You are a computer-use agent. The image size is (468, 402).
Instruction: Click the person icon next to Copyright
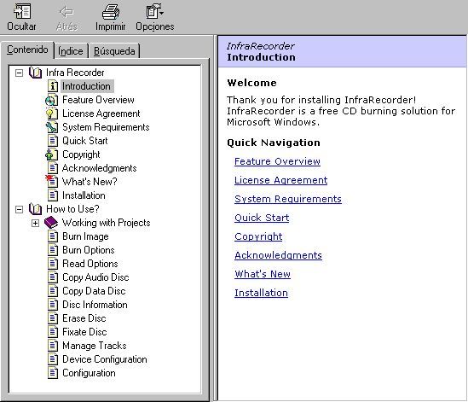51,154
